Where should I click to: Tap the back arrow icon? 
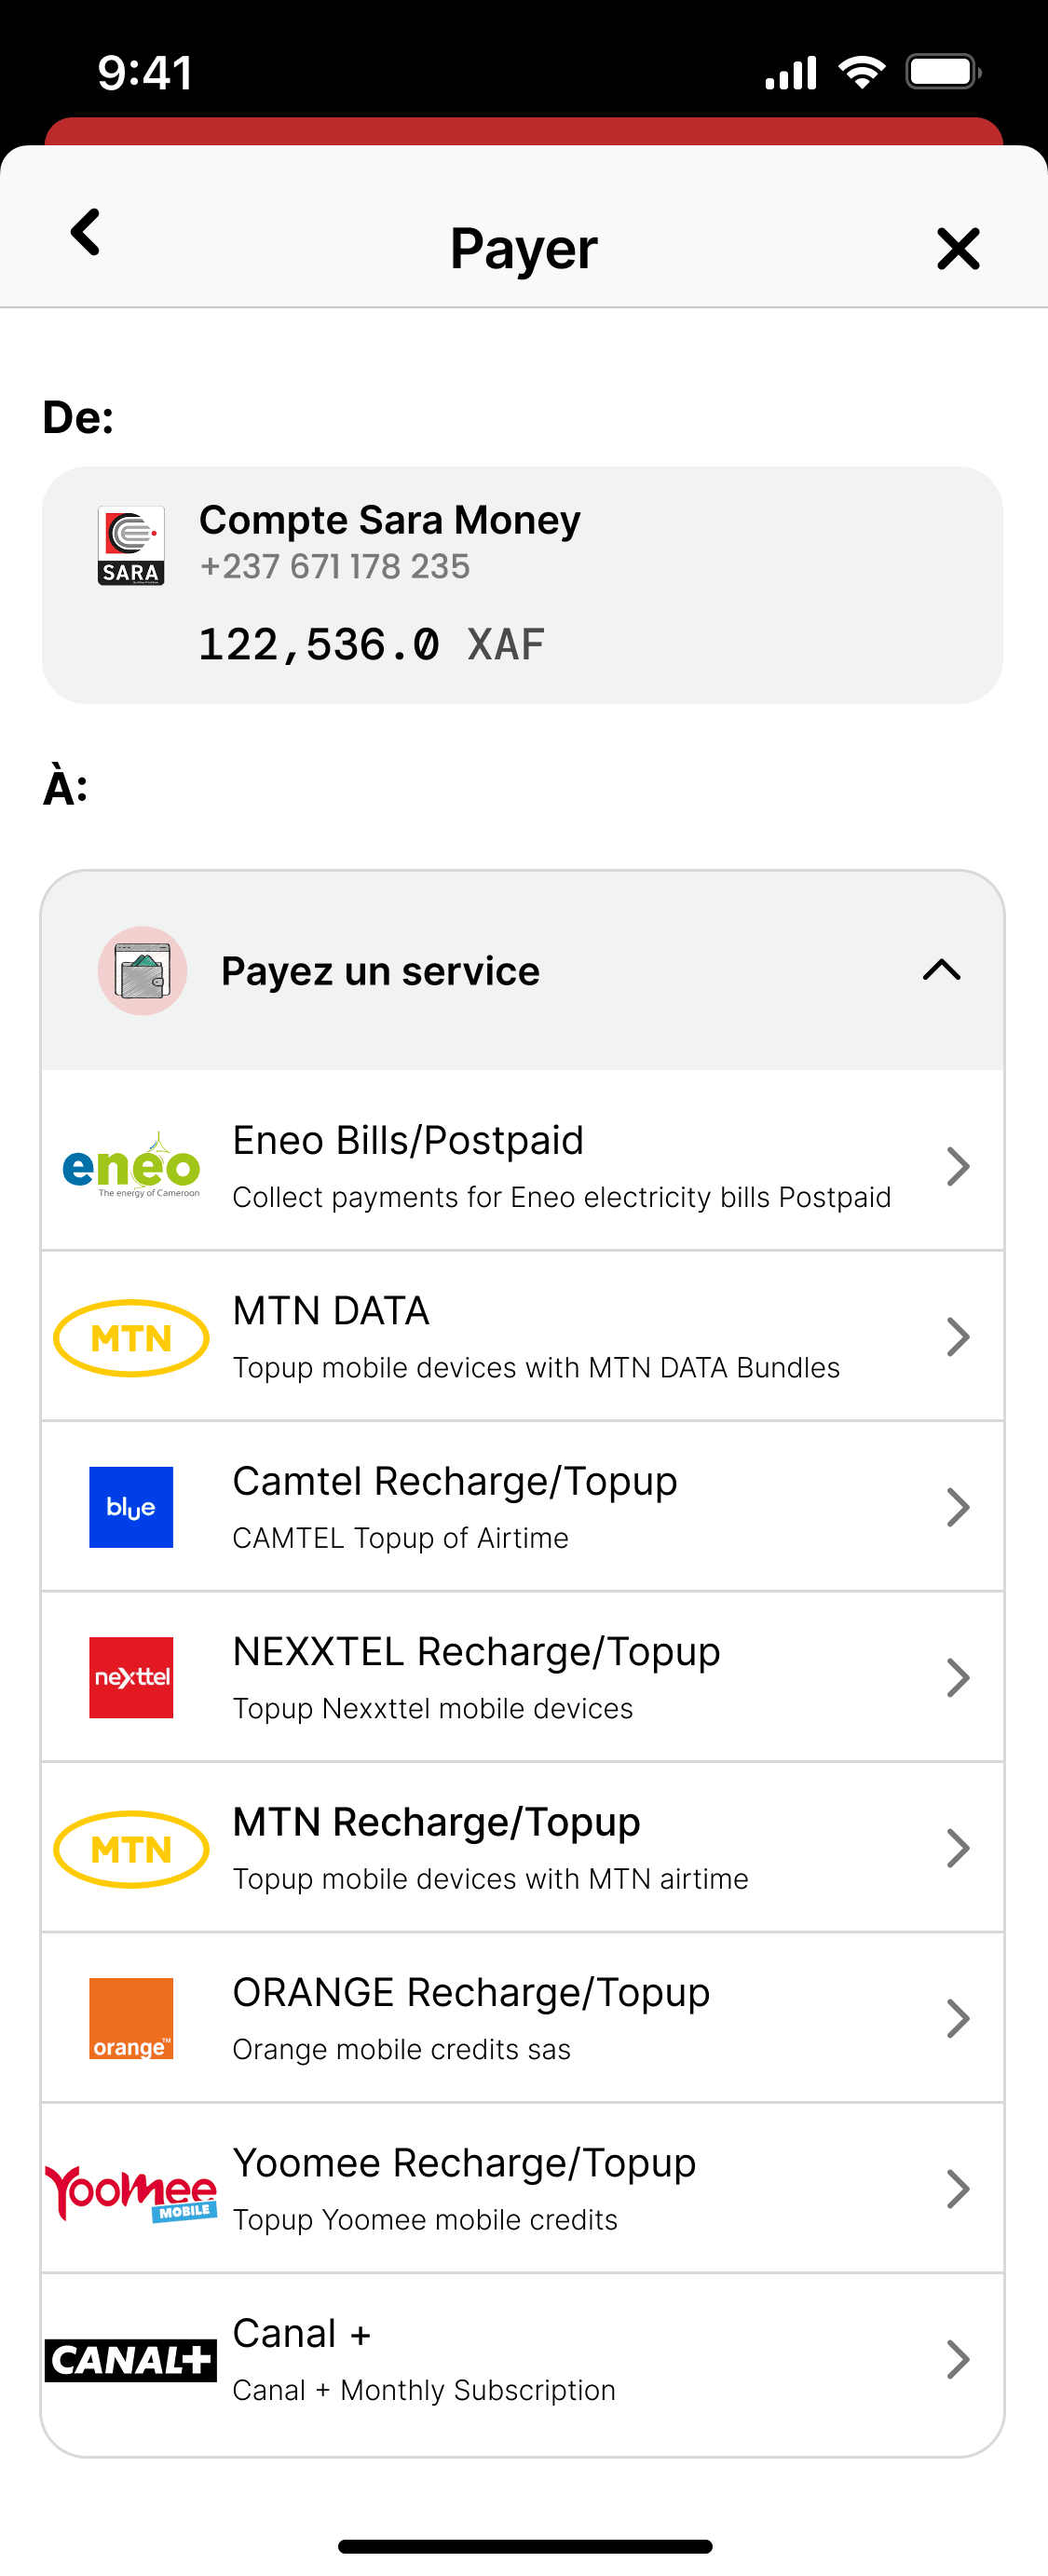tap(86, 233)
